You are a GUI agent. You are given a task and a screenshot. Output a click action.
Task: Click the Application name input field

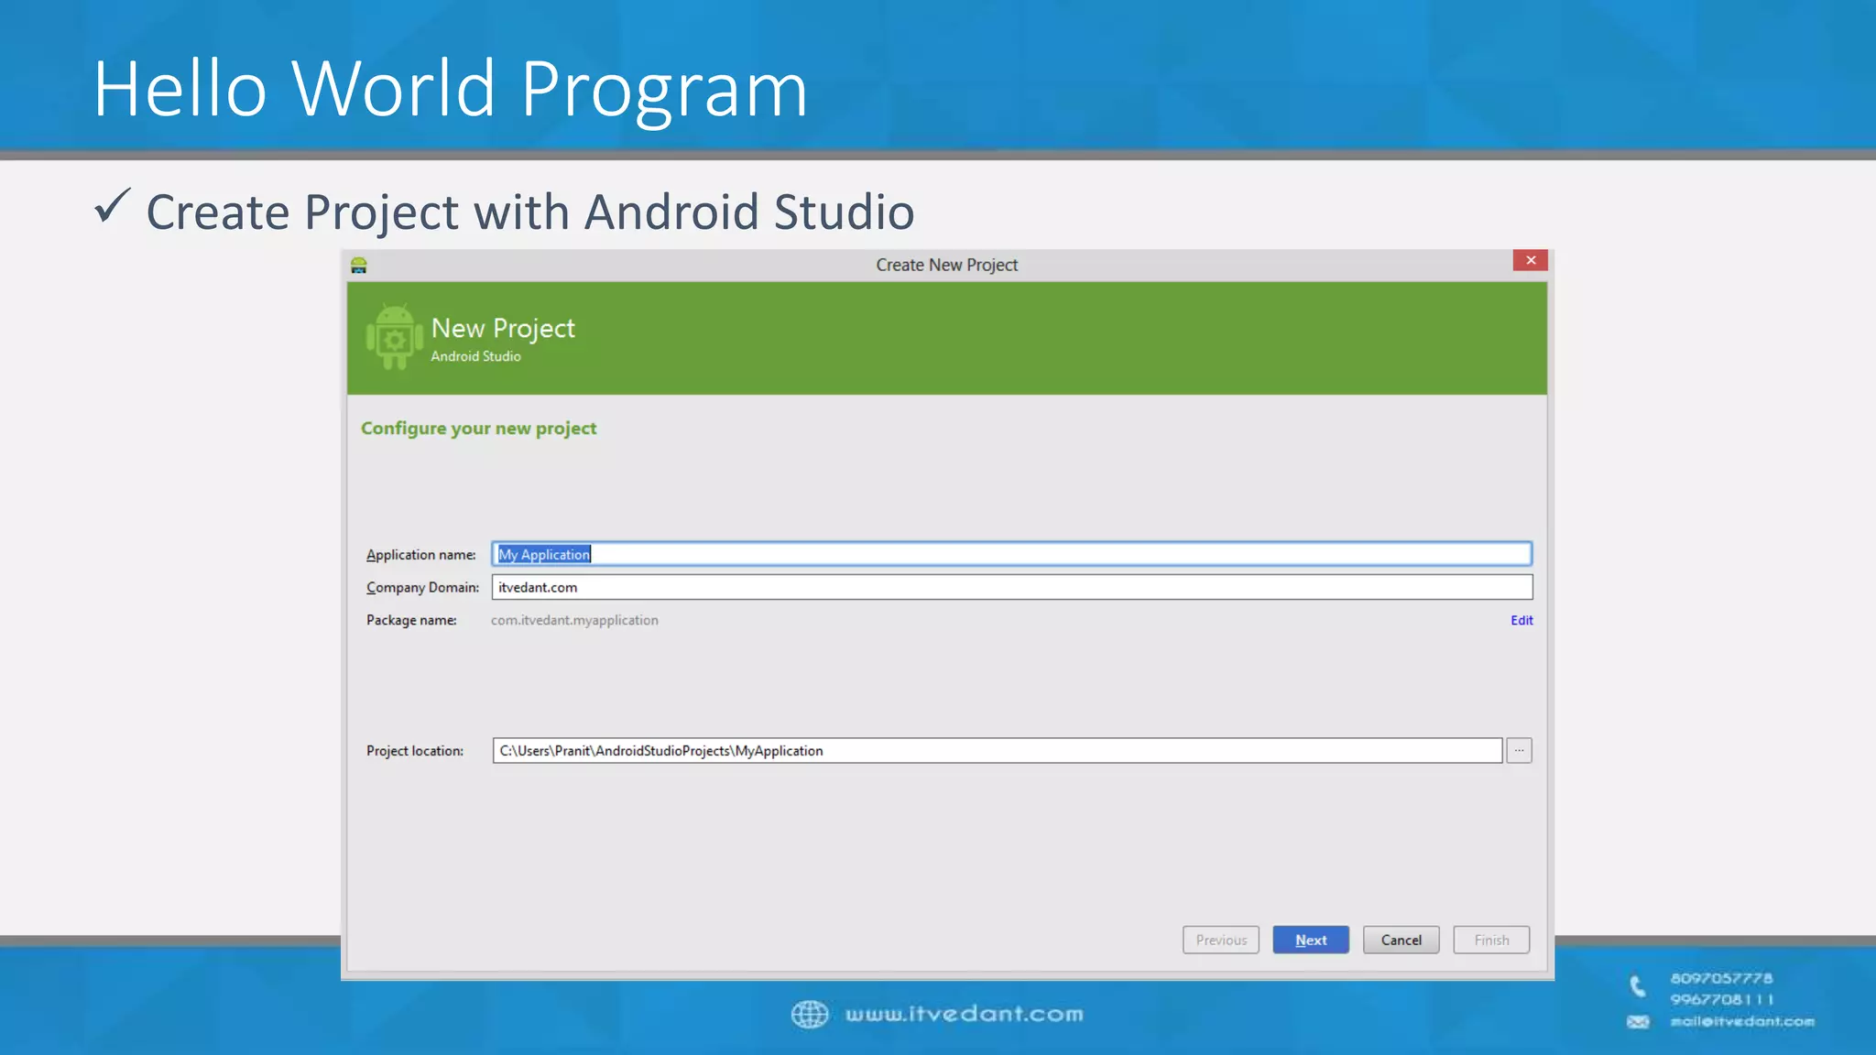pos(1011,554)
